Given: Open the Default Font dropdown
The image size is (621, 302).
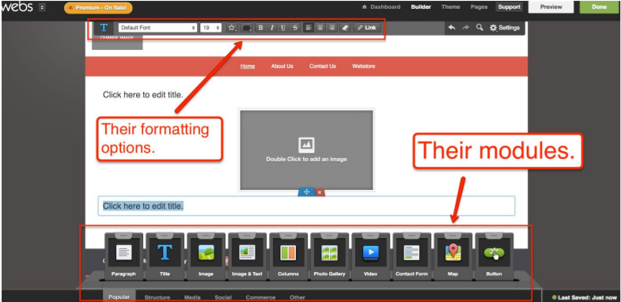Looking at the screenshot, I should click(x=157, y=28).
